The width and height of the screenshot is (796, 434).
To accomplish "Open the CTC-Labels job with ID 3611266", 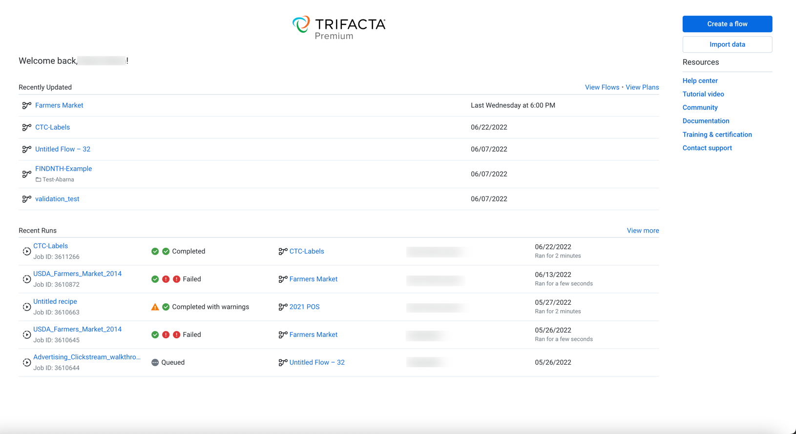I will pyautogui.click(x=50, y=246).
